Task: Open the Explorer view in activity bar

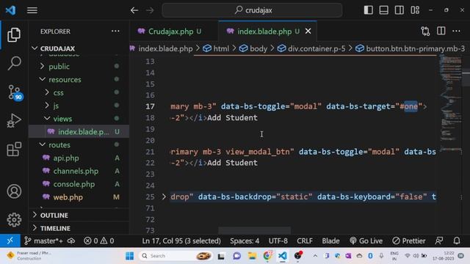Action: pos(14,34)
